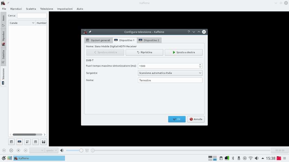Expand the Canale column header dropdown

[x=33, y=23]
